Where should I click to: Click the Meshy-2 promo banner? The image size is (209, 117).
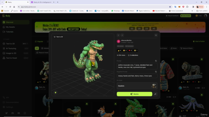click(x=120, y=27)
